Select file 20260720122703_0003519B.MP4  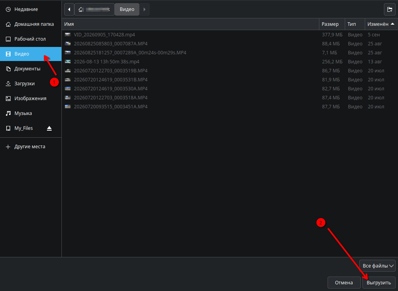click(x=230, y=71)
